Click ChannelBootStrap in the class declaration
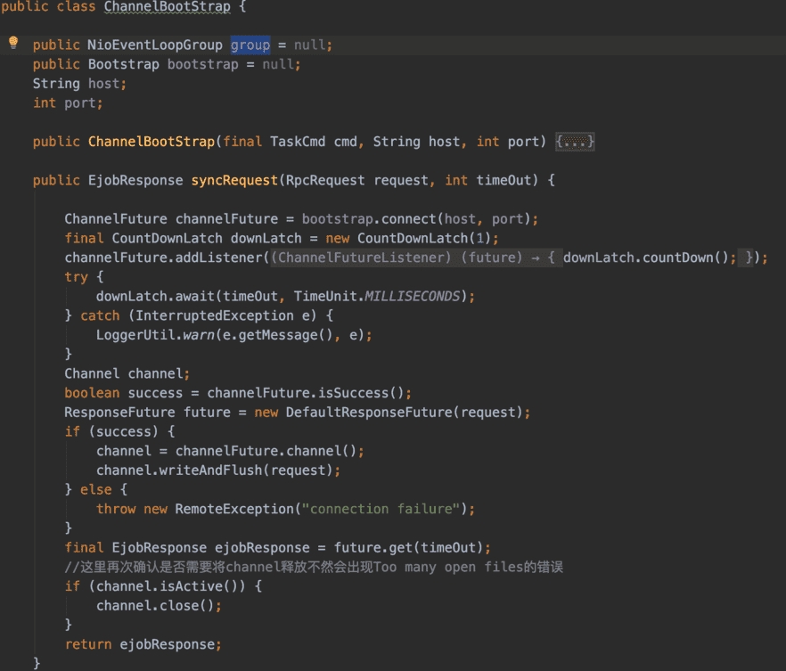 click(x=167, y=7)
